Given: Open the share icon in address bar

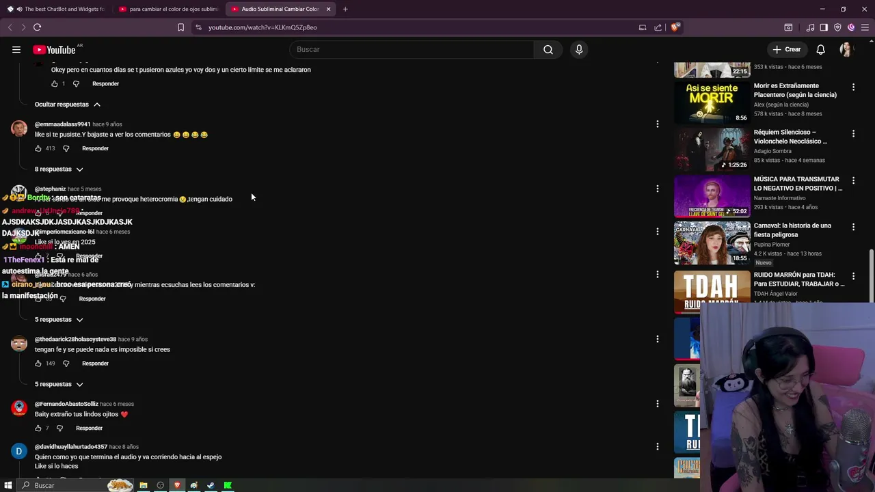Looking at the screenshot, I should 658,27.
